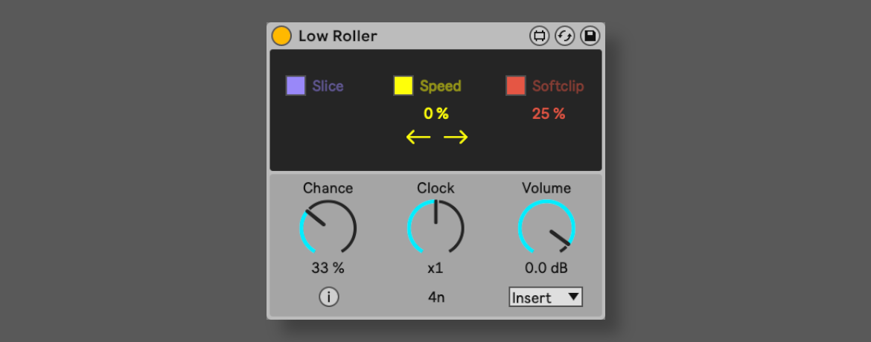Toggle the Low Roller device activator
The image size is (871, 342).
pos(281,36)
